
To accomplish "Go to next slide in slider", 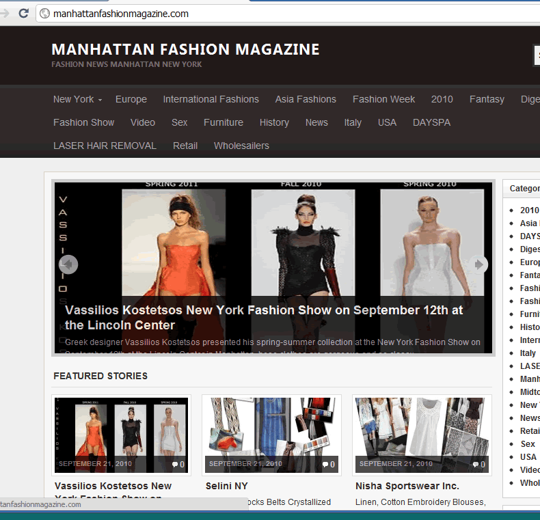I will 478,264.
